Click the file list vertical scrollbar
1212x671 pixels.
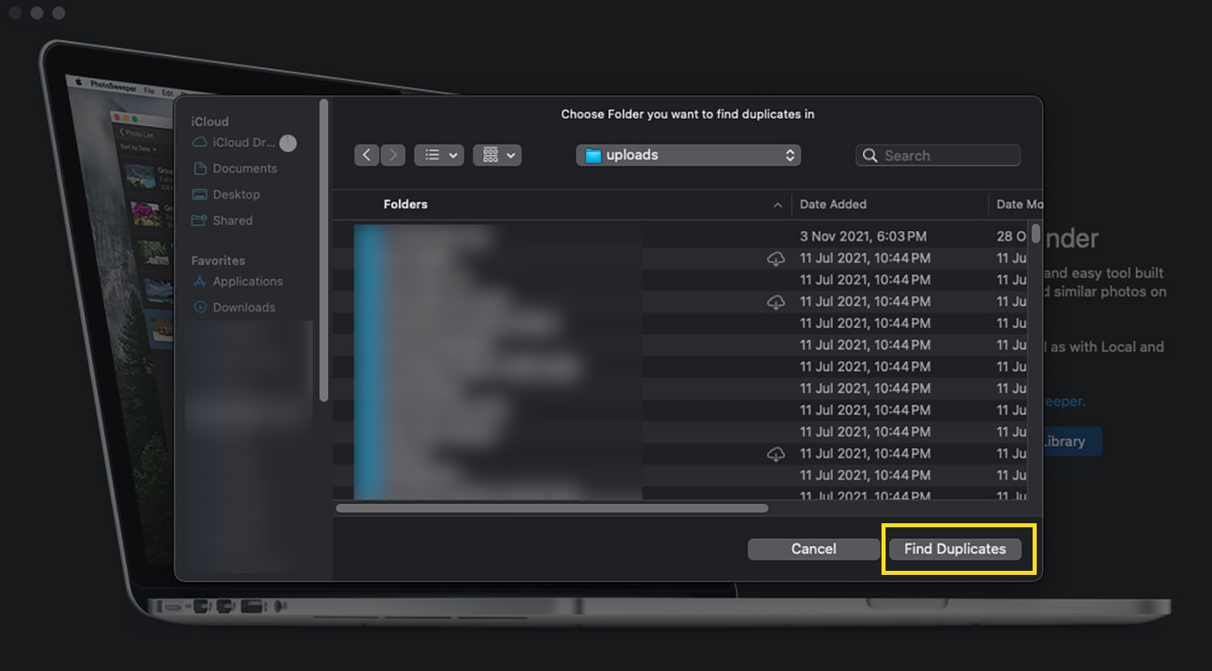(1036, 234)
